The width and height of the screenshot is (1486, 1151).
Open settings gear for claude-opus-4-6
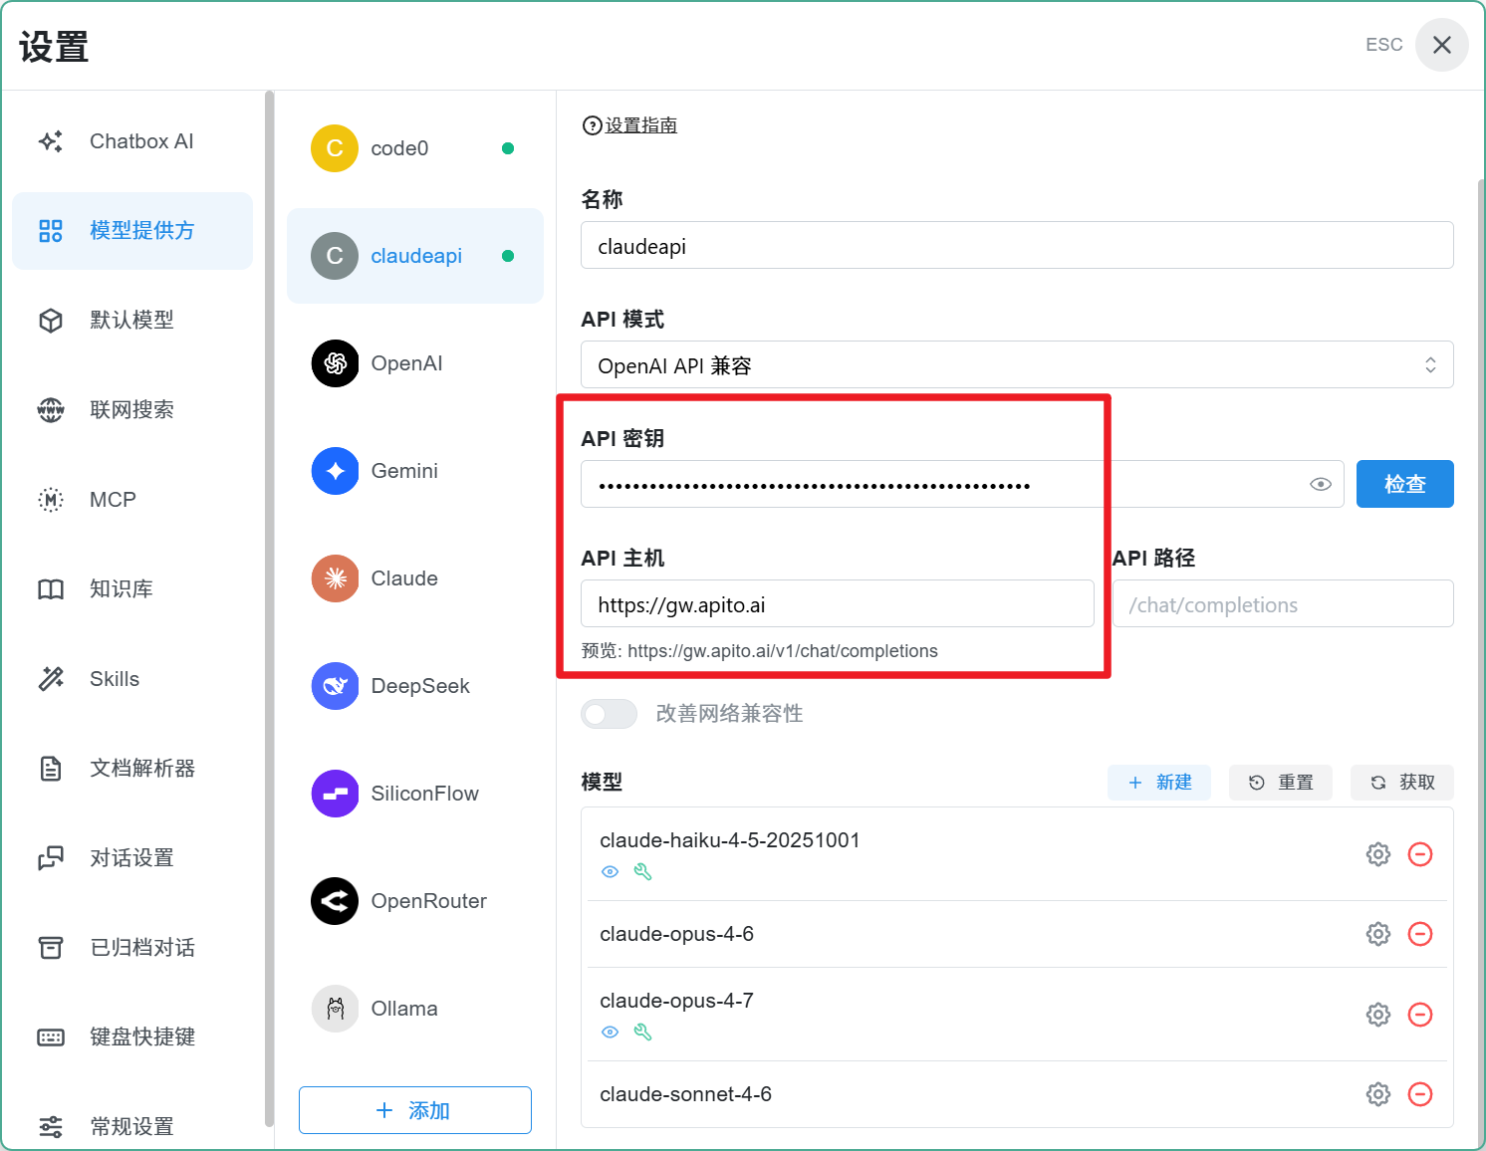[x=1378, y=934]
